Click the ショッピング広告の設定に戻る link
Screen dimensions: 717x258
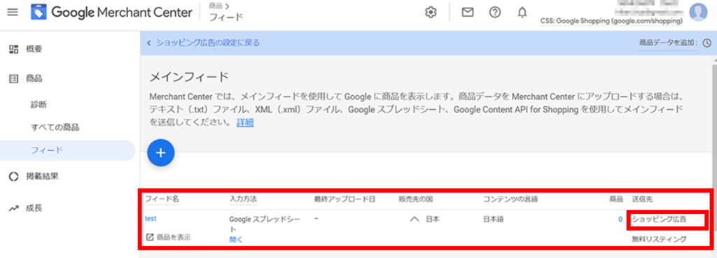[x=208, y=43]
